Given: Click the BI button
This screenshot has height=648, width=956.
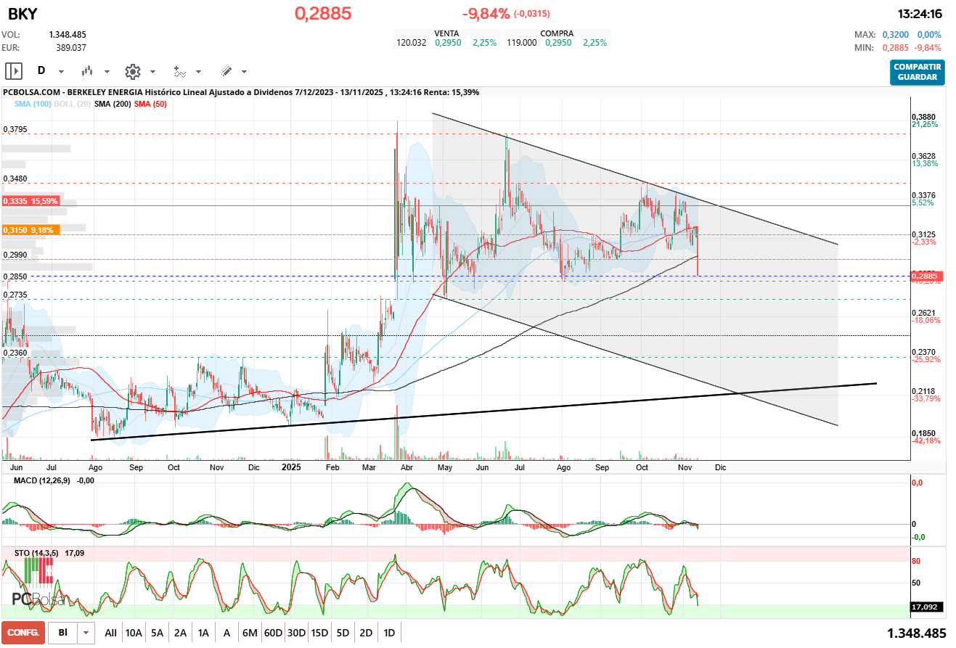Looking at the screenshot, I should pos(63,633).
